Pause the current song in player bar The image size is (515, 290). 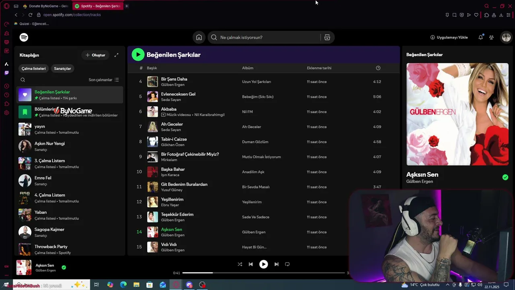point(264,264)
